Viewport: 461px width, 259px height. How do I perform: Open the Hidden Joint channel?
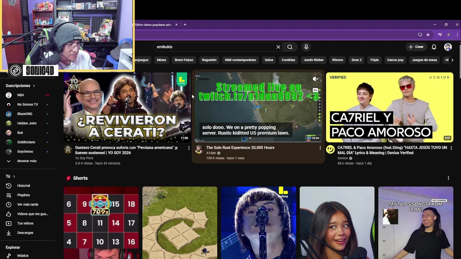(x=27, y=123)
